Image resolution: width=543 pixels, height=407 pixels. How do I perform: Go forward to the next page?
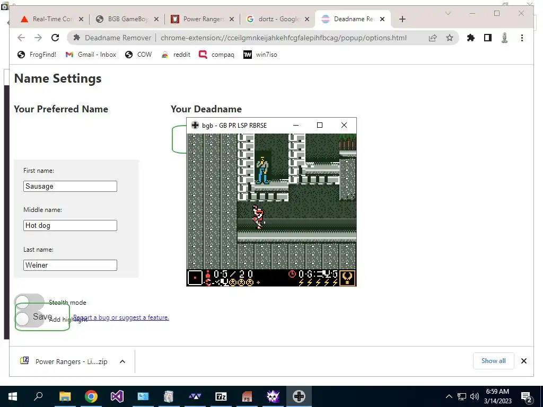[38, 38]
